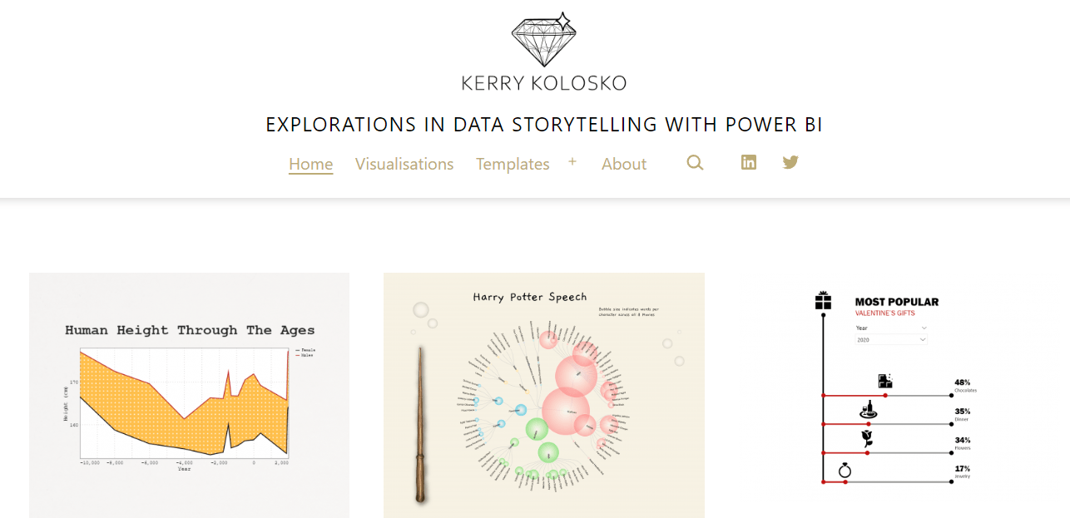Click the Kerry Kolosko site title
This screenshot has height=518, width=1070.
coord(543,83)
